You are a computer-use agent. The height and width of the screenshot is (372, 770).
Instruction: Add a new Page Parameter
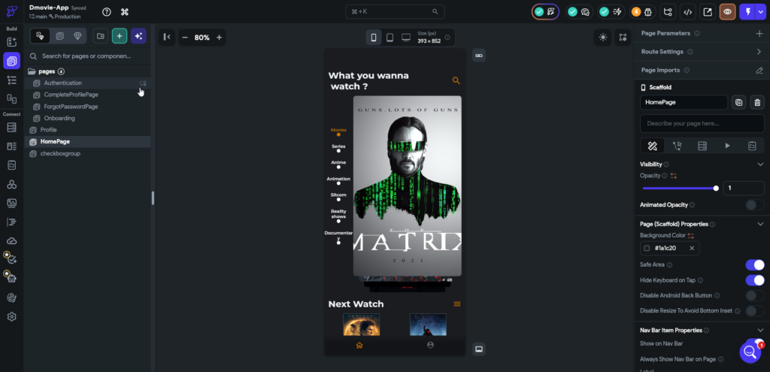(759, 33)
